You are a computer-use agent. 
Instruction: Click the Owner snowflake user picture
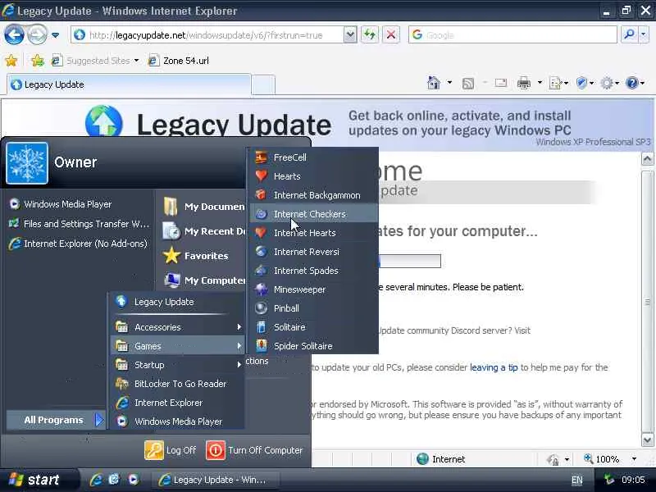pyautogui.click(x=27, y=163)
